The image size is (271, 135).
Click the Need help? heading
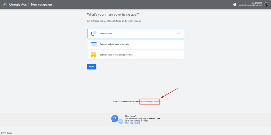click(x=130, y=116)
